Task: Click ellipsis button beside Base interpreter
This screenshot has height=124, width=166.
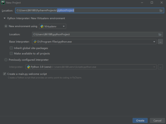Action: click(160, 42)
